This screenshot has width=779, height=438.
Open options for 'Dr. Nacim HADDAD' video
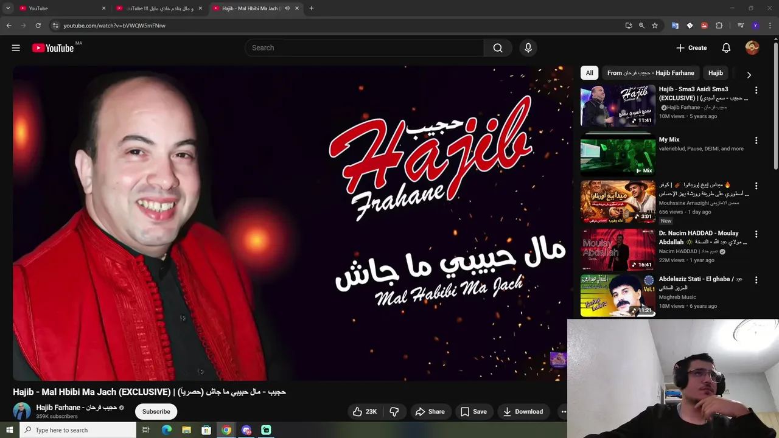[x=756, y=234]
